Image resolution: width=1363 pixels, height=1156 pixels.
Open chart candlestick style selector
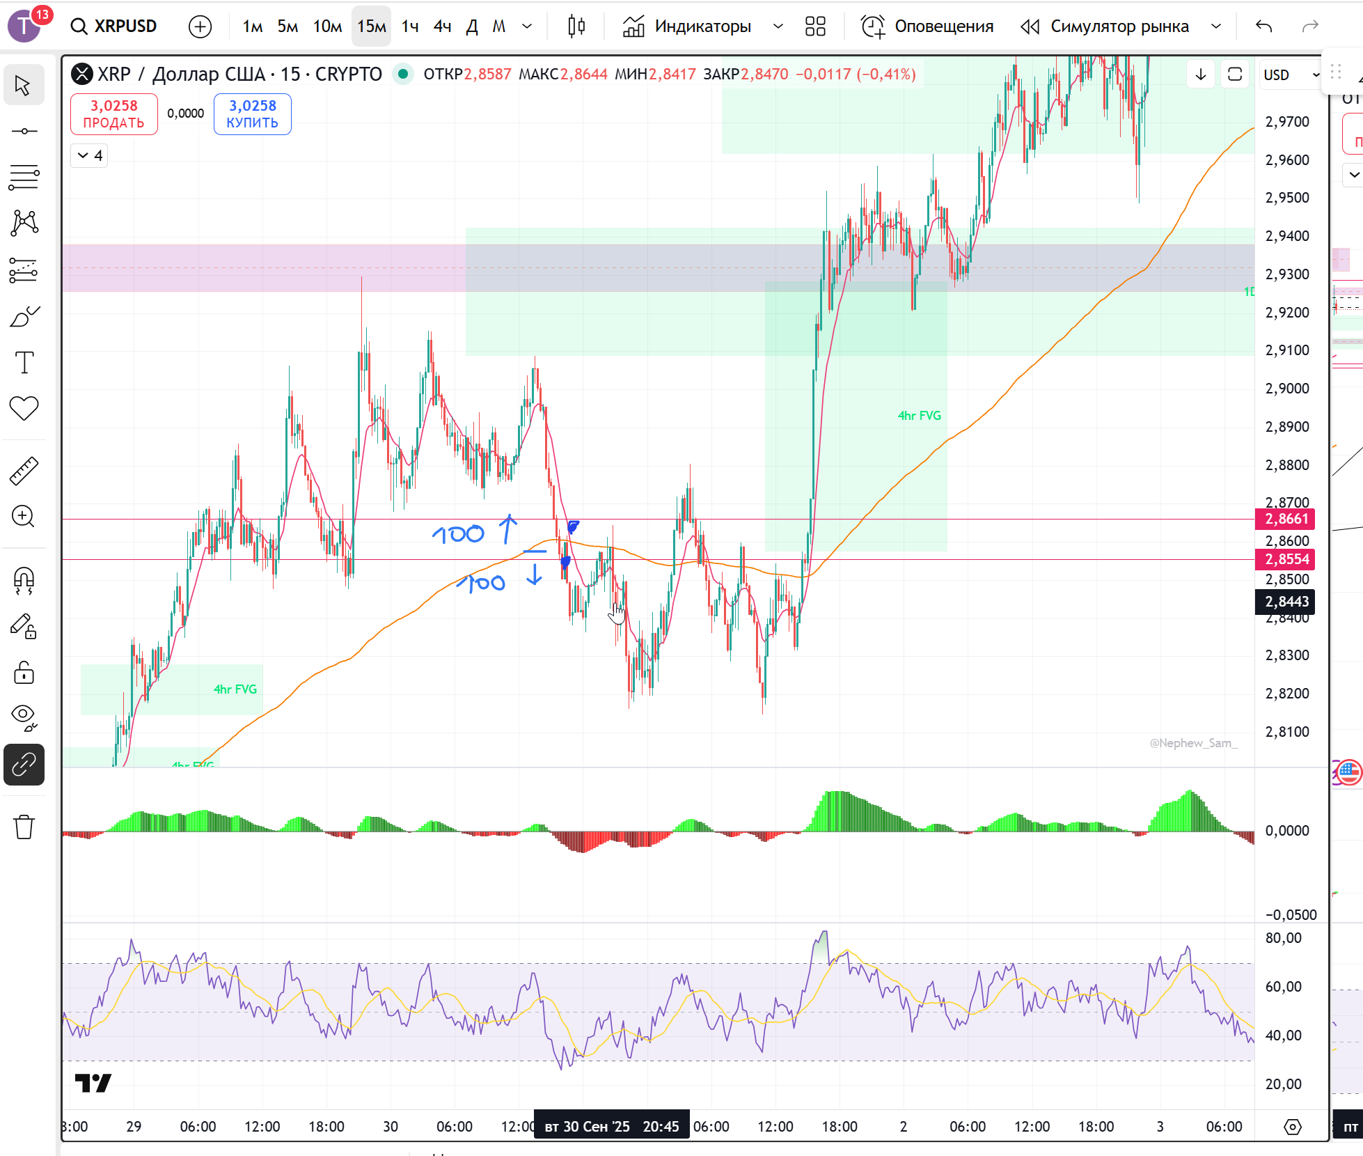tap(576, 26)
